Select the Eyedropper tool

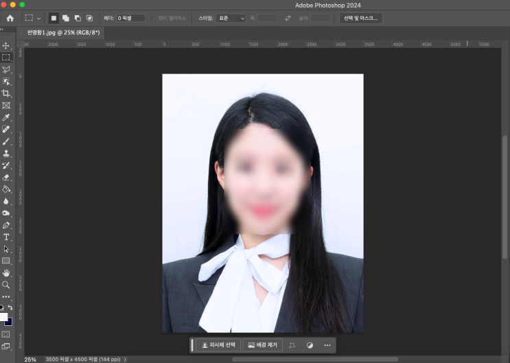pyautogui.click(x=6, y=117)
